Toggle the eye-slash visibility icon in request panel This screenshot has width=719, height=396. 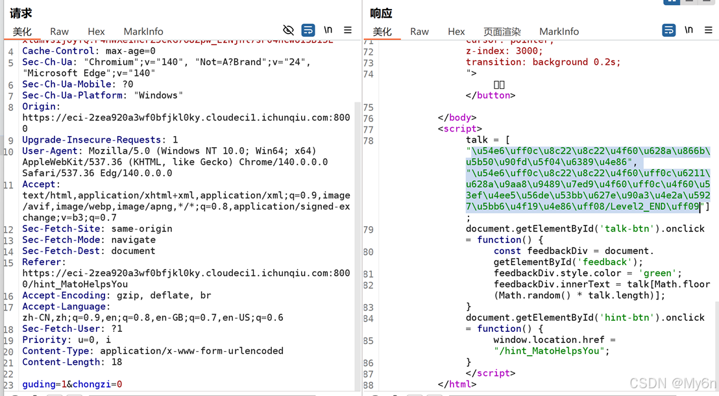tap(289, 30)
